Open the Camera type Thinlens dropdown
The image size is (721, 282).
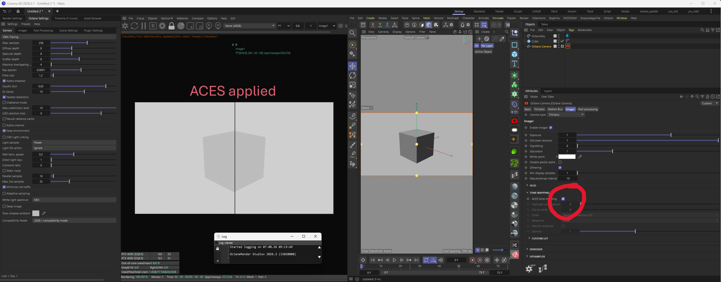point(566,115)
